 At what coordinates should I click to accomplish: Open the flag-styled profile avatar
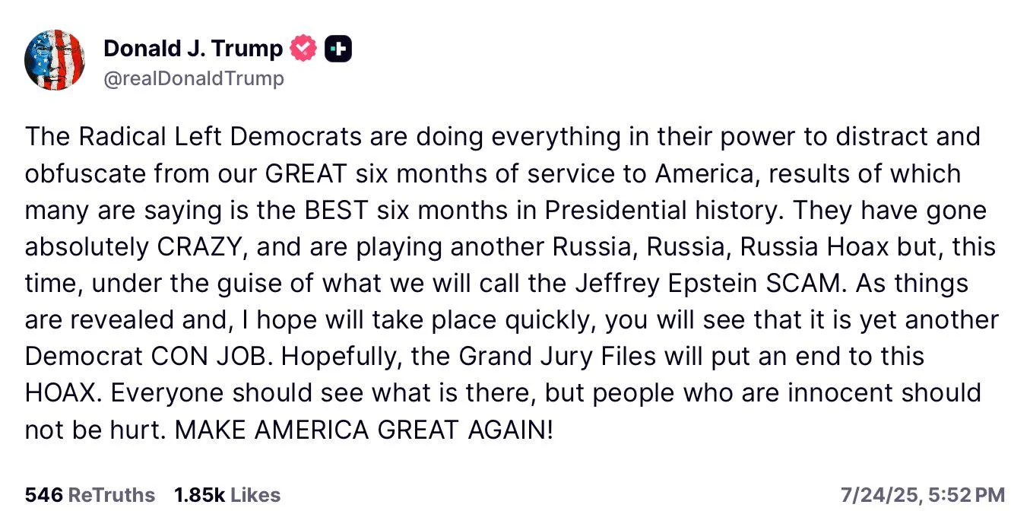click(x=55, y=60)
